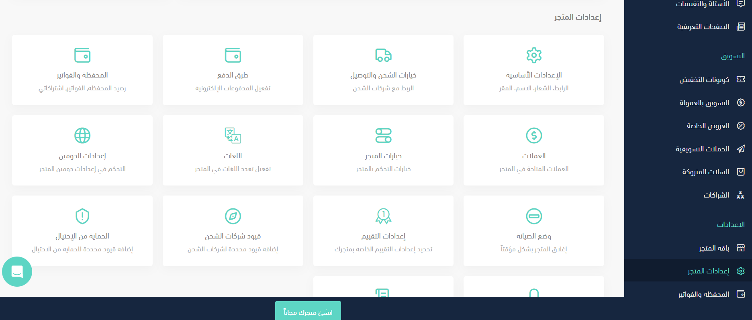Click the text تفعيل المدفوعات الإلكترونية
Viewport: 752px width, 320px height.
pyautogui.click(x=233, y=88)
